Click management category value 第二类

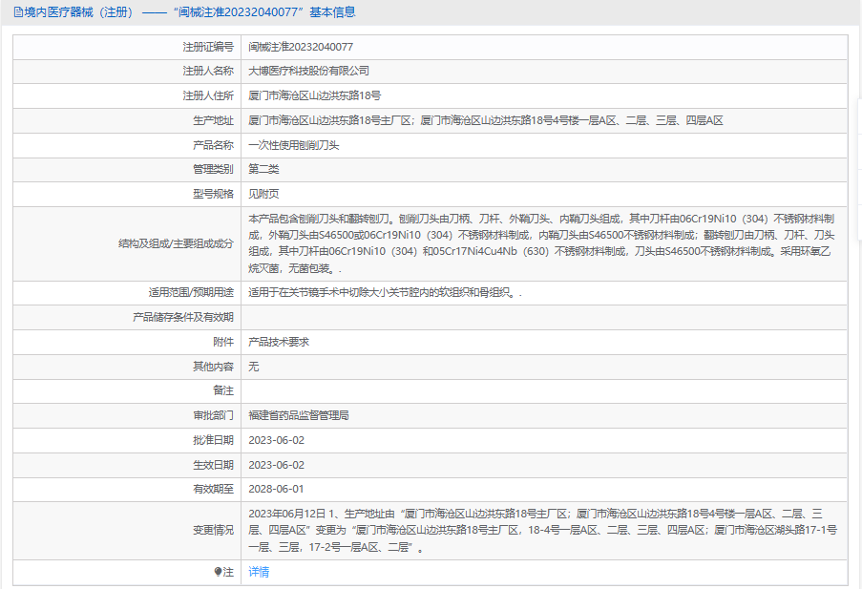(x=263, y=170)
